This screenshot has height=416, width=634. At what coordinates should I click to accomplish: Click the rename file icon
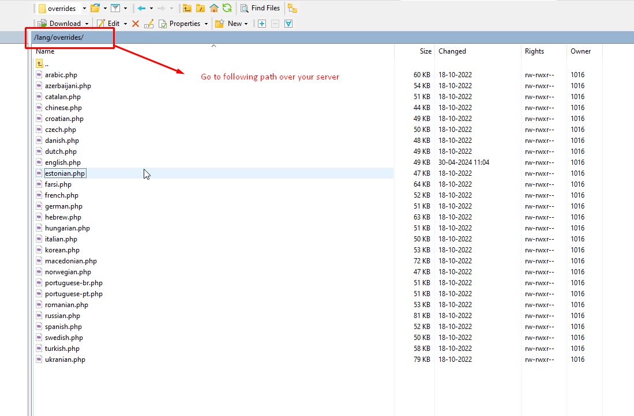coord(149,24)
